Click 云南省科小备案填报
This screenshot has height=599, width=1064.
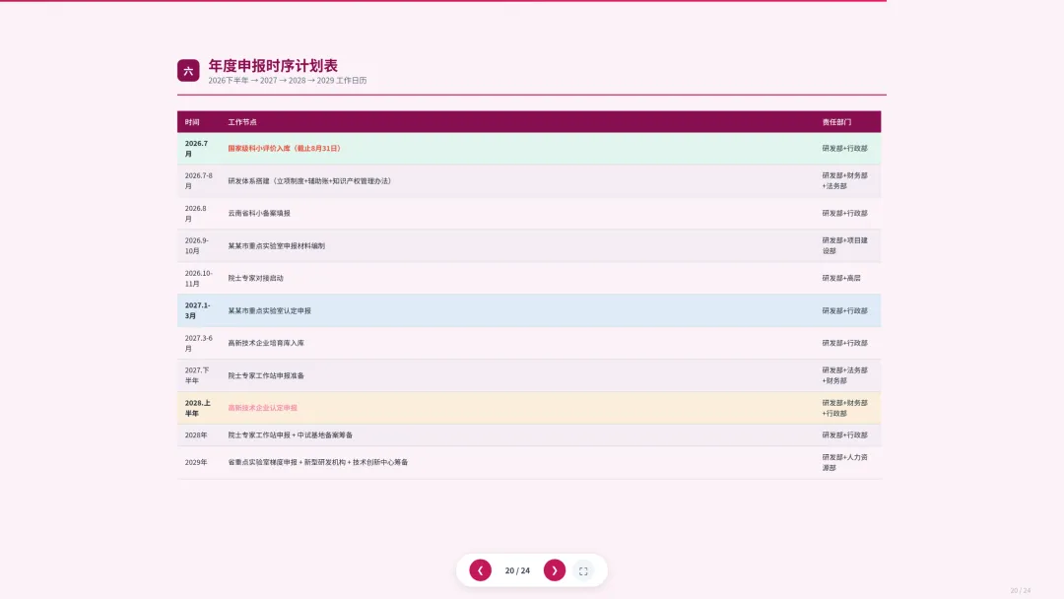(258, 214)
